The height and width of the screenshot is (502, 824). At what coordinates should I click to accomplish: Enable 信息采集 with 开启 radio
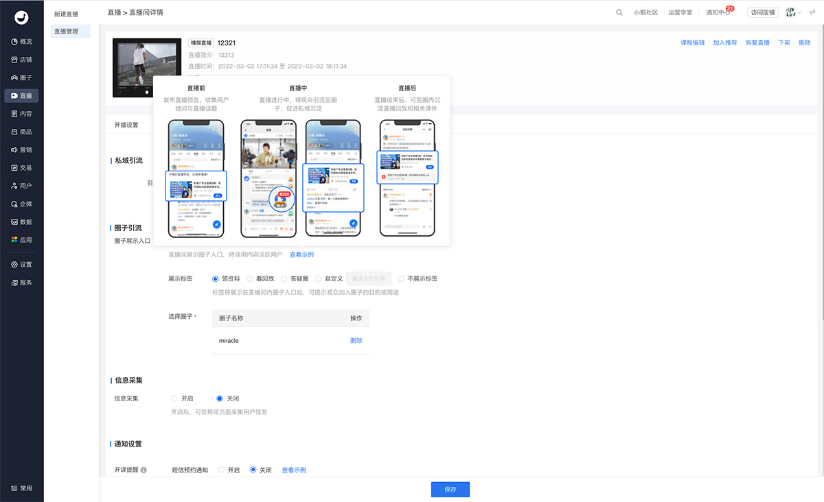click(x=174, y=398)
